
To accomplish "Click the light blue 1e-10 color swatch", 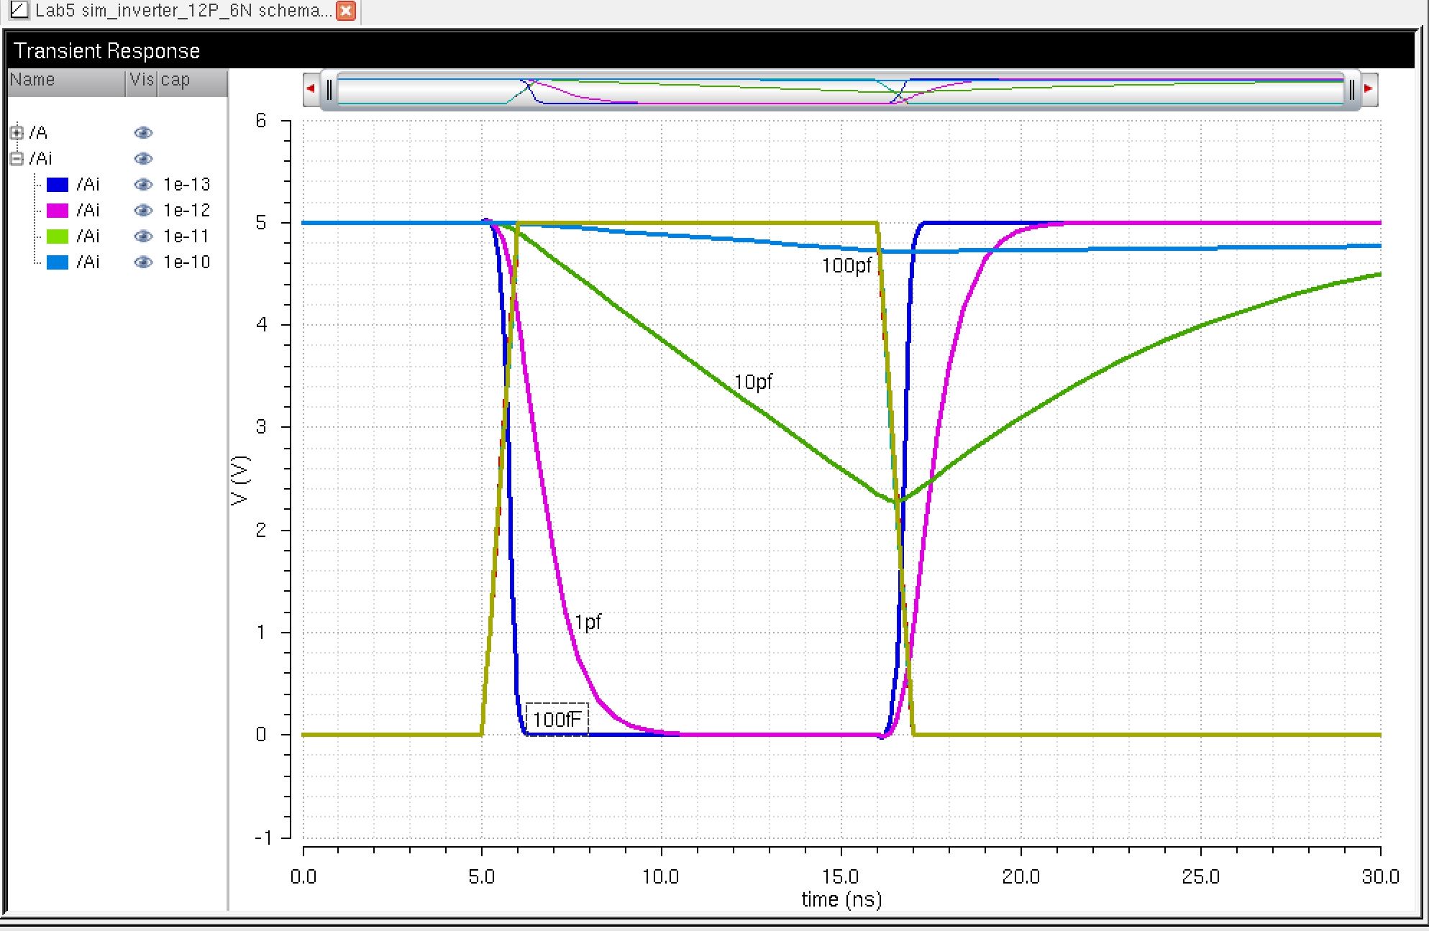I will 58,262.
